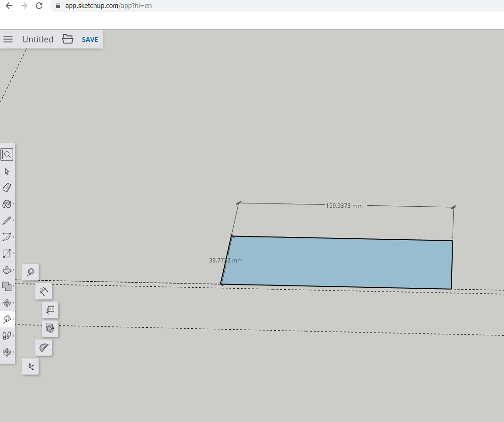Choose the Text label tool in flyout
The image size is (504, 422).
[x=50, y=310]
